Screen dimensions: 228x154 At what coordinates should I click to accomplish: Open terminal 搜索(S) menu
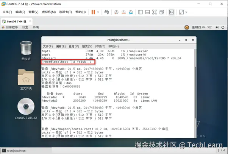click(x=87, y=46)
